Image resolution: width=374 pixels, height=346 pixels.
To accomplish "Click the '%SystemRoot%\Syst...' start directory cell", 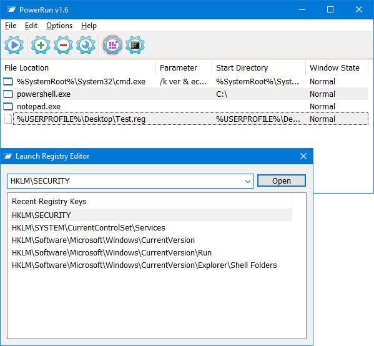I will pos(257,82).
